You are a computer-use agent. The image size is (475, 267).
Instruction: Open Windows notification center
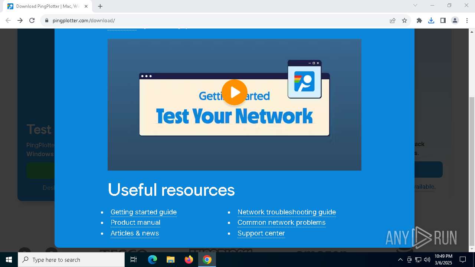tap(463, 260)
